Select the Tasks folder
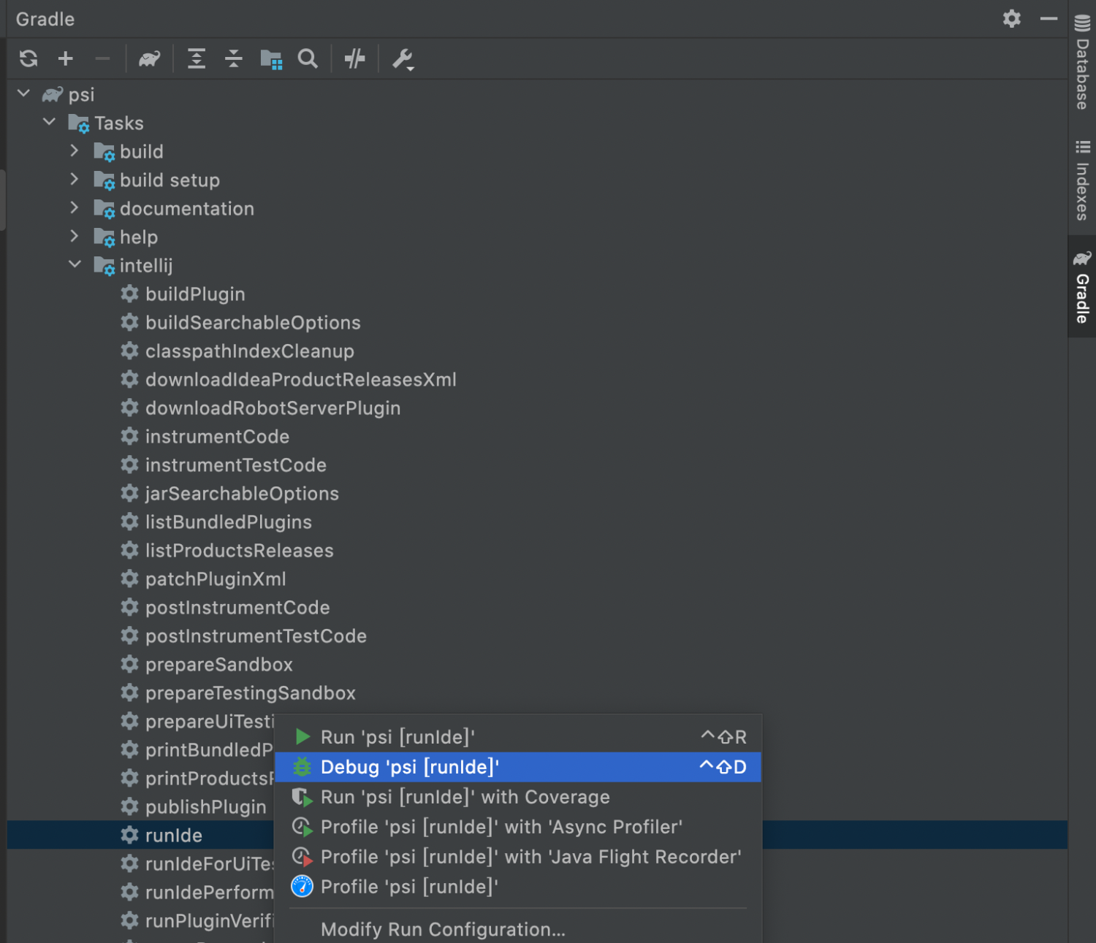Image resolution: width=1096 pixels, height=943 pixels. (119, 123)
